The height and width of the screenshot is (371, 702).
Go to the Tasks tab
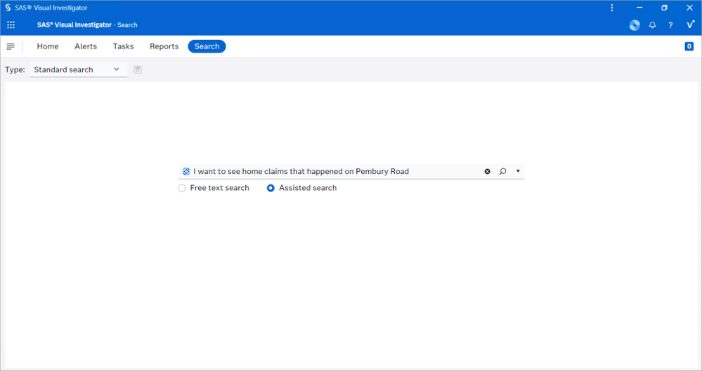(123, 46)
